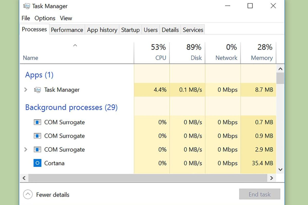308x205 pixels.
Task: Expand the third COM Surrogate process
Action: [25, 149]
